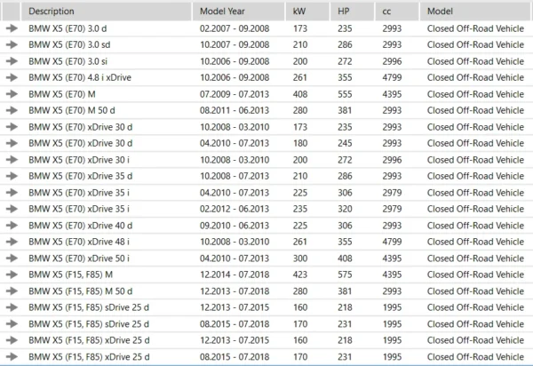Screen dimensions: 533x366
Task: Click the row arrow for BMW X5 (E70) 3.0 sd
Action: 12,45
